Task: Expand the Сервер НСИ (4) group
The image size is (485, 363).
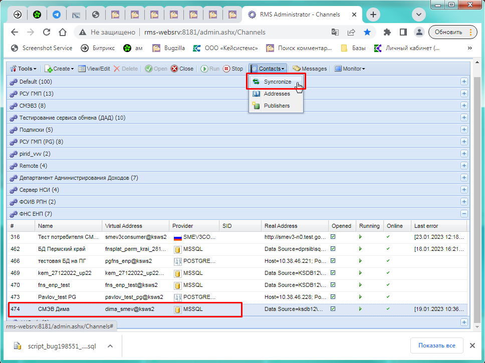Action: click(x=464, y=190)
